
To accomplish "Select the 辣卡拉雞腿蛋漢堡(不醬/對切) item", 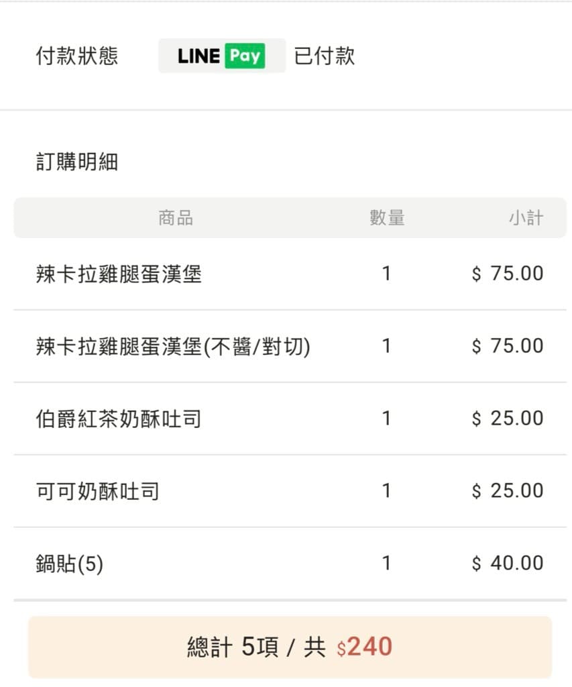I will coord(173,347).
